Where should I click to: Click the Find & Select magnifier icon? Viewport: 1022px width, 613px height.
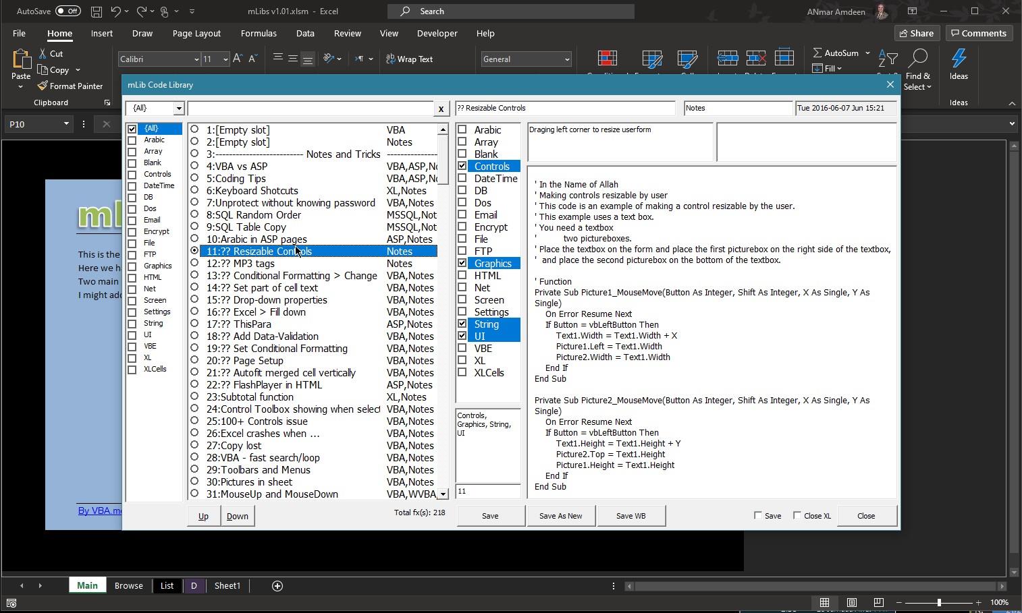click(917, 59)
